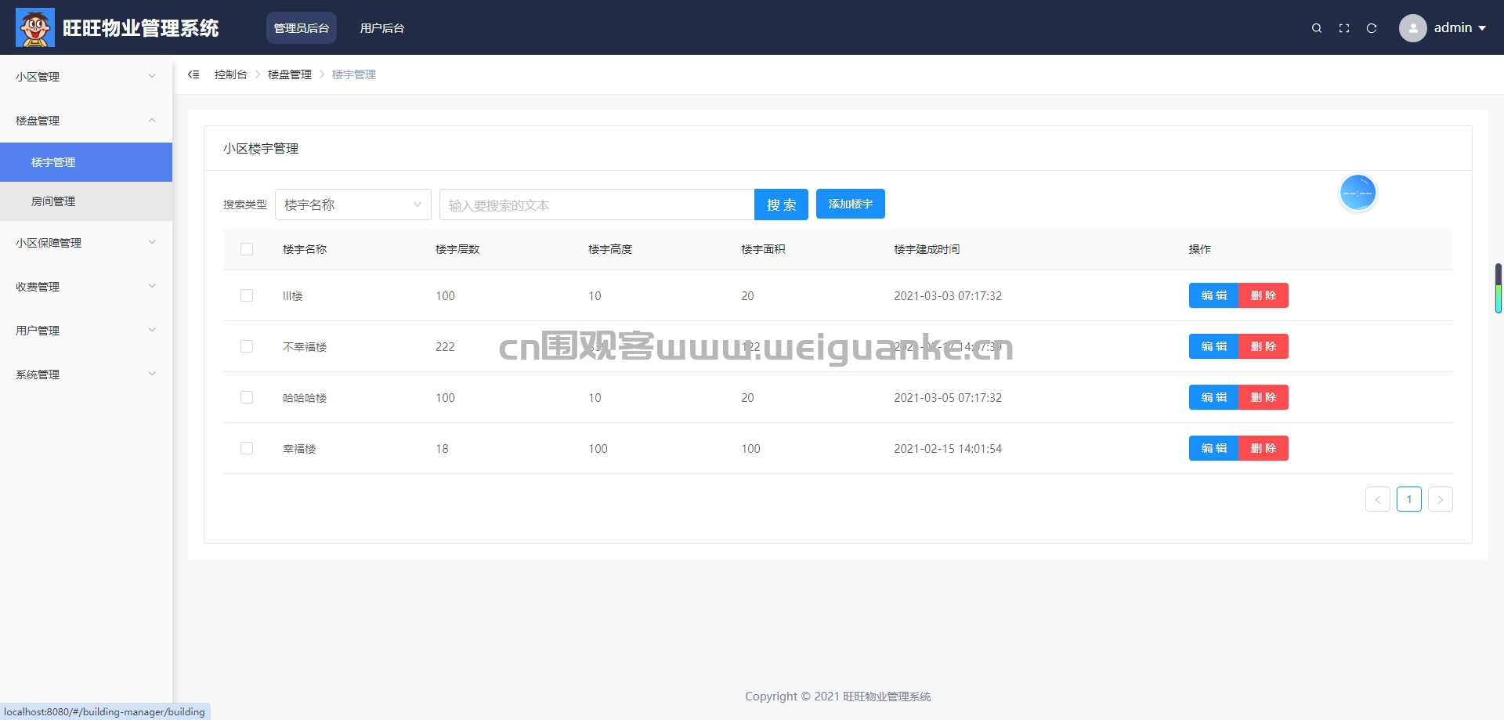Click the mascot logo in header
Image resolution: width=1504 pixels, height=720 pixels.
pyautogui.click(x=35, y=27)
